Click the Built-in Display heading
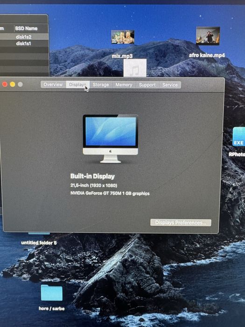 tap(92, 176)
